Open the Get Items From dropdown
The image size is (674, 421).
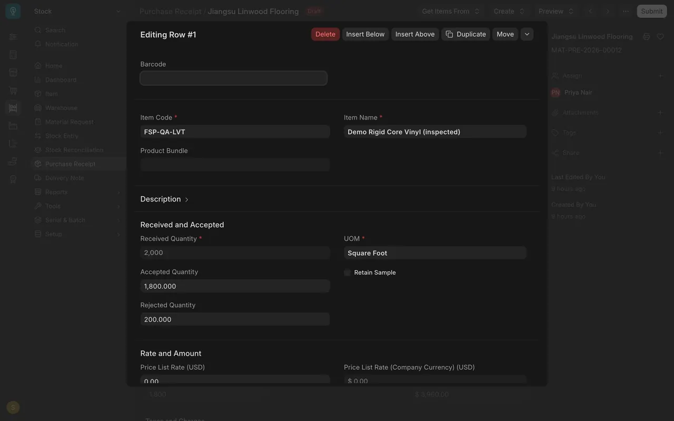click(451, 11)
